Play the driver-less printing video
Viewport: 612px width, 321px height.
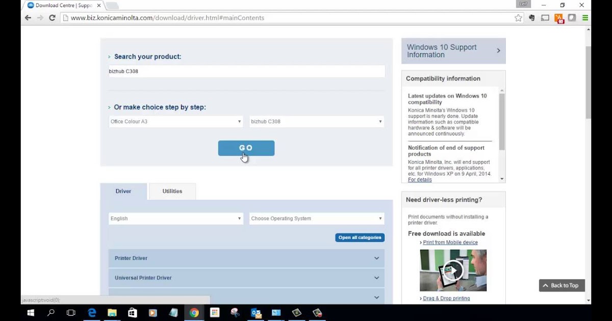pos(453,271)
